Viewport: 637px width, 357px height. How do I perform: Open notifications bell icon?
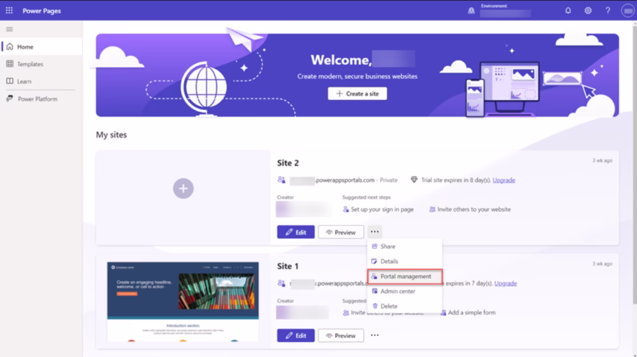(568, 11)
